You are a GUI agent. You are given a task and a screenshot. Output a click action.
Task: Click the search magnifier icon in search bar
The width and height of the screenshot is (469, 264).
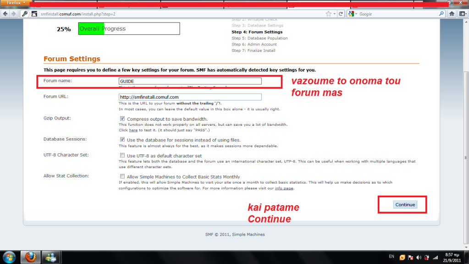441,14
